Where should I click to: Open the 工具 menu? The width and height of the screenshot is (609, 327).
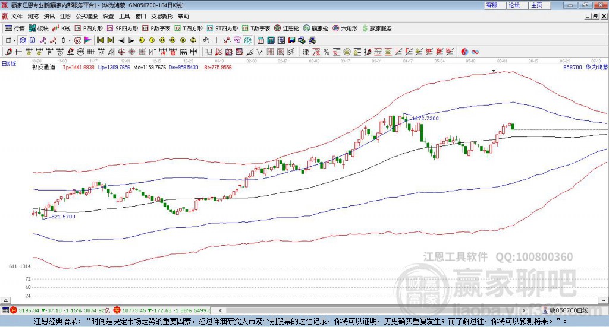[x=124, y=16]
